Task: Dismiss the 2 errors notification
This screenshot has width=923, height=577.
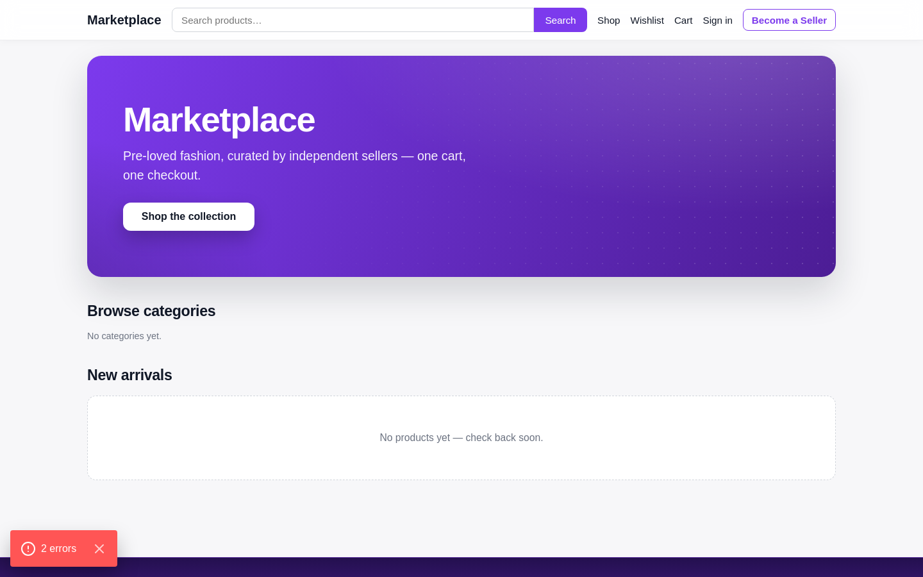Action: (x=99, y=549)
